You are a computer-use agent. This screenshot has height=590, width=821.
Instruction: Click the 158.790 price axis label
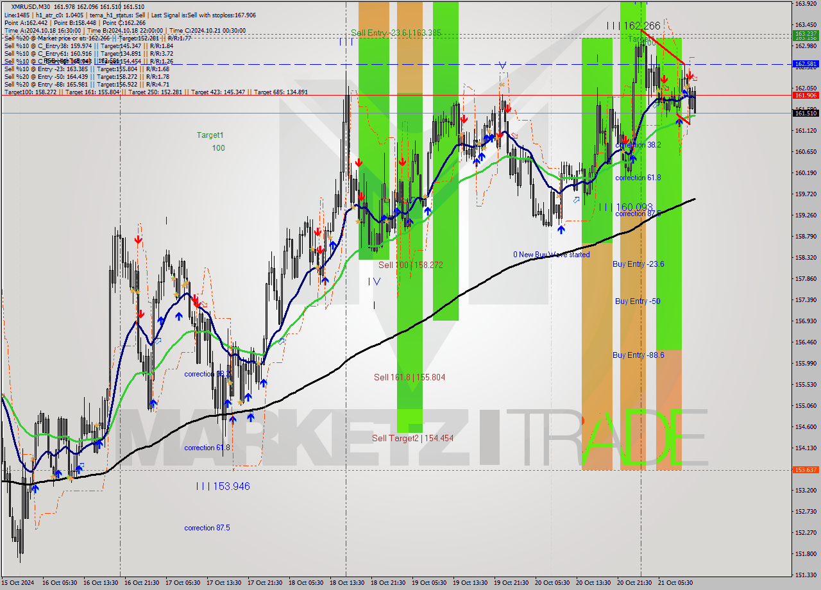tap(806, 237)
